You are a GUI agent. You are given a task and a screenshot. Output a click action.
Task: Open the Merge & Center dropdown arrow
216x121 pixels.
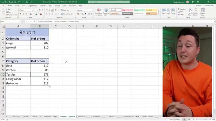pos(74,14)
